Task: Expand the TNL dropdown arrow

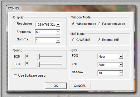Action: [121, 65]
